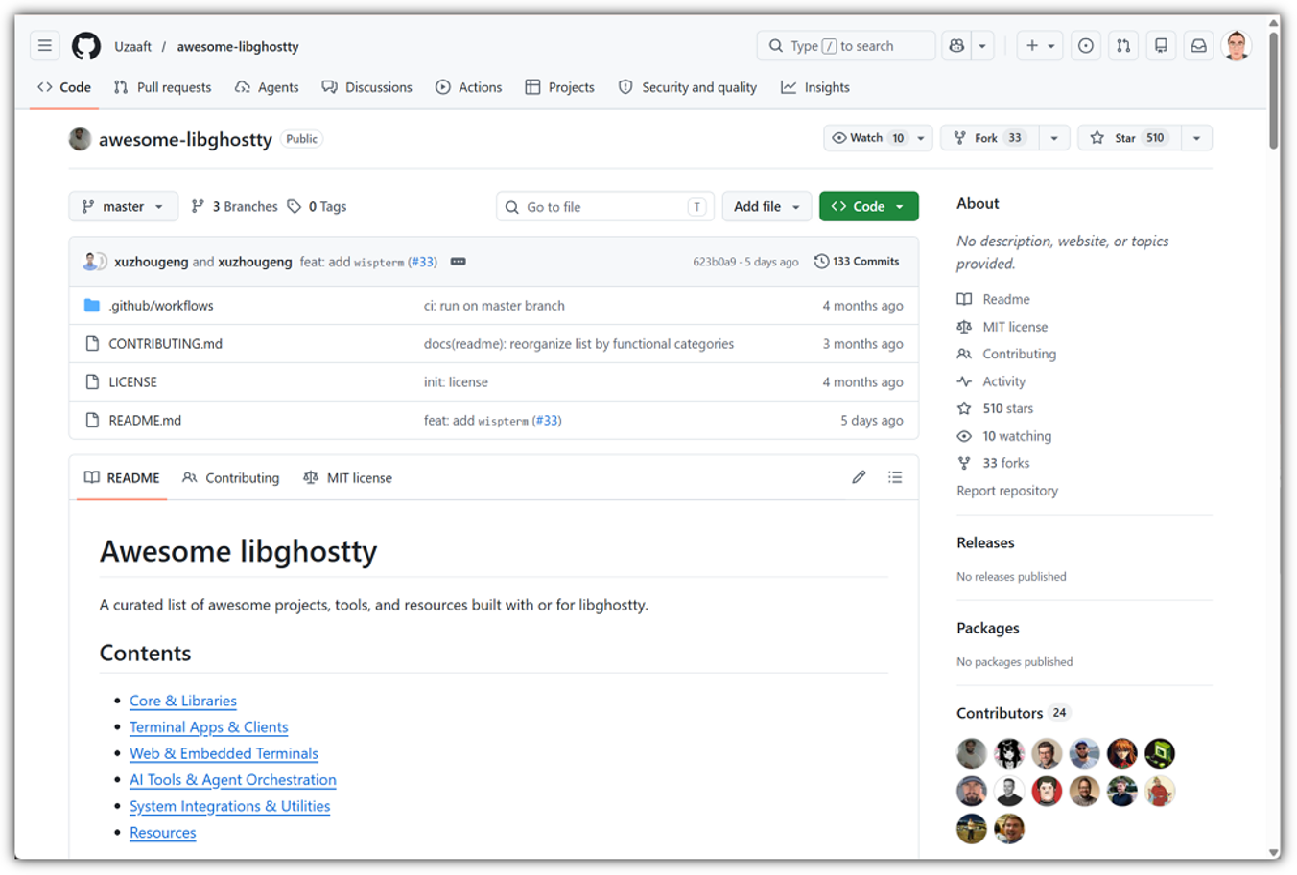Expand the commit message ellipsis
This screenshot has height=875, width=1297.
coord(459,262)
